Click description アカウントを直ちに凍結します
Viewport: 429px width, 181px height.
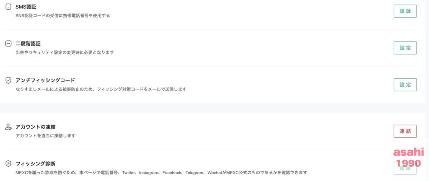coord(45,136)
